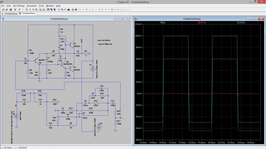This screenshot has height=149, width=266.
Task: Click the Run simulation icon
Action: [x=19, y=10]
